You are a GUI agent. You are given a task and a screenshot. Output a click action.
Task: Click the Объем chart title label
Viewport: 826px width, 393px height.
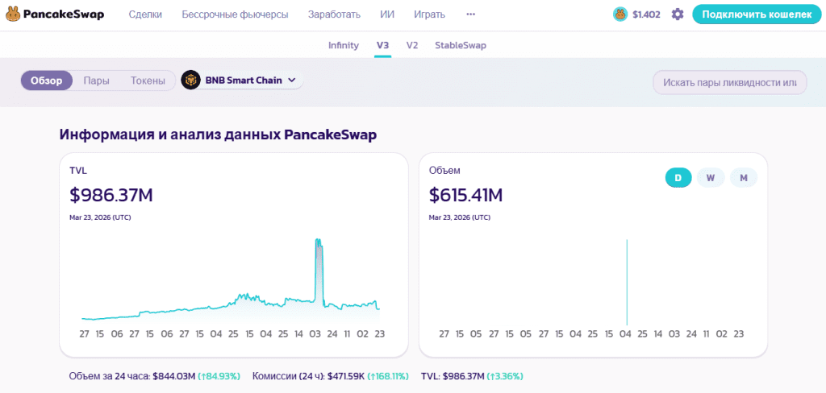point(444,170)
